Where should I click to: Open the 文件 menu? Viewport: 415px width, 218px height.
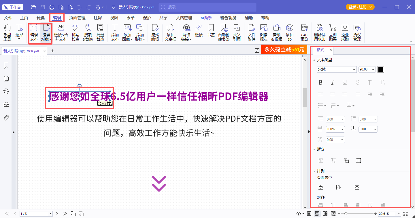[x=8, y=18]
